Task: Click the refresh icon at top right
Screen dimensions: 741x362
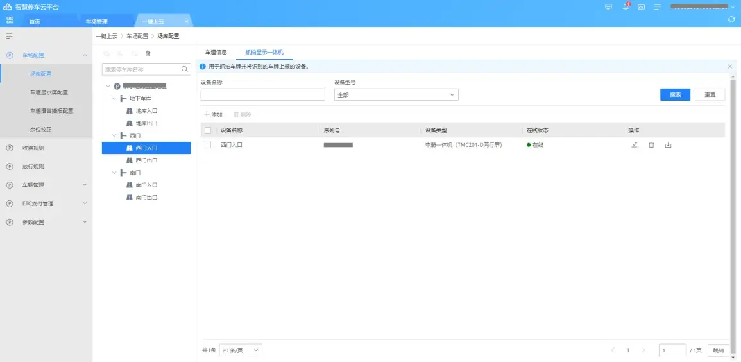Action: point(731,19)
